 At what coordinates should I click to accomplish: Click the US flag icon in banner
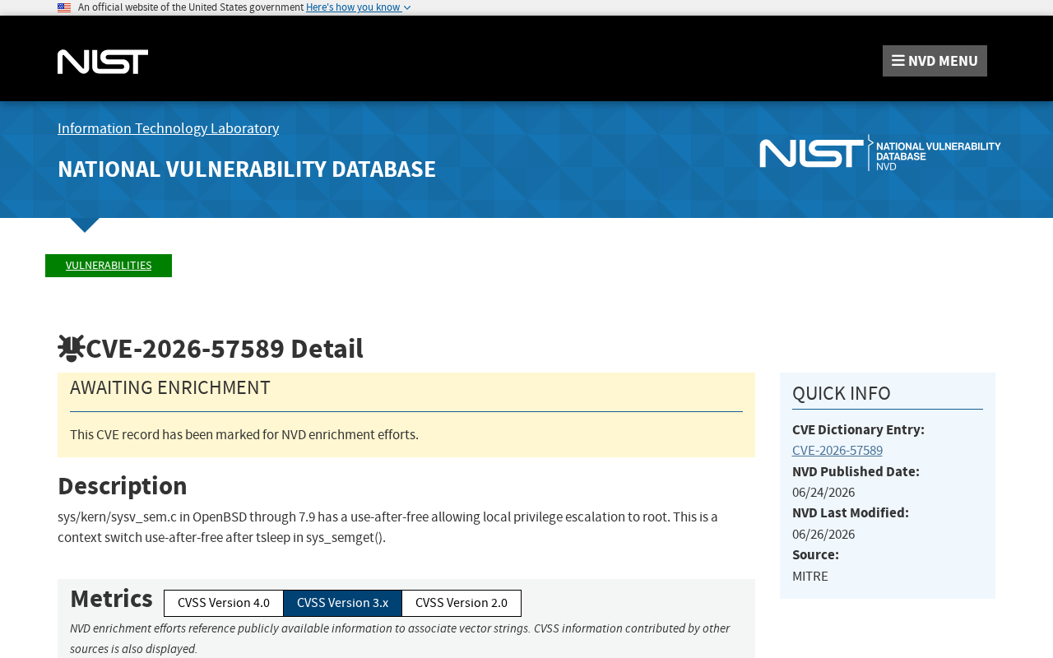pos(64,7)
